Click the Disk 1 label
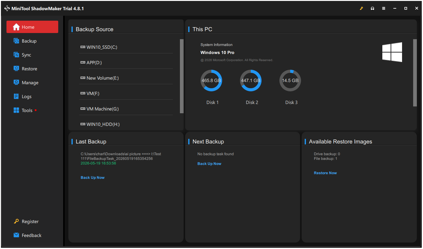 (x=213, y=102)
